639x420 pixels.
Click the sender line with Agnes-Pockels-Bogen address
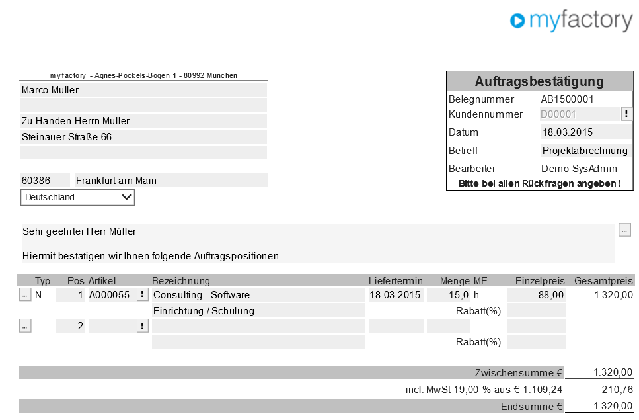pyautogui.click(x=143, y=75)
